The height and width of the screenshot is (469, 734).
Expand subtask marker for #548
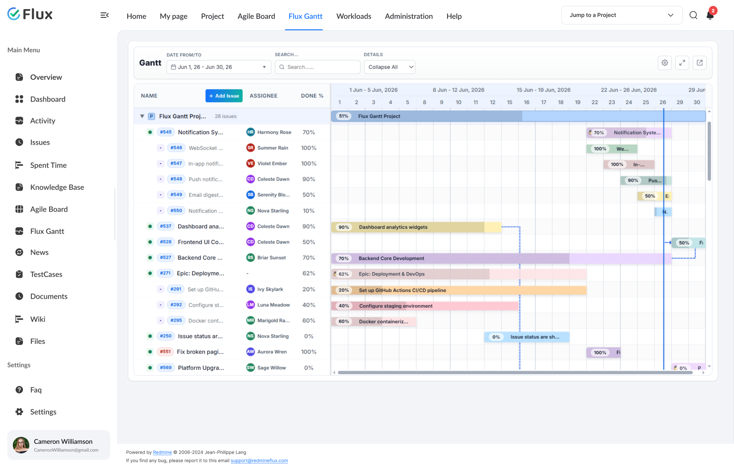click(160, 179)
